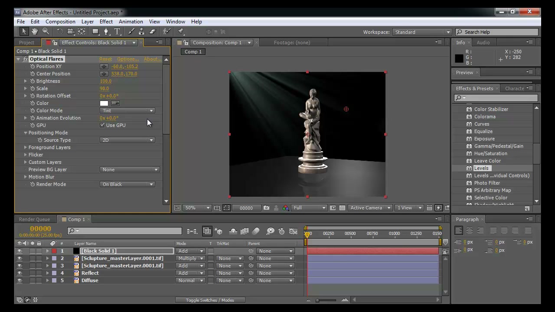Expand the Foreground Layers group

pyautogui.click(x=26, y=147)
